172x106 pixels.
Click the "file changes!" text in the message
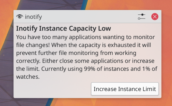coord(33,45)
